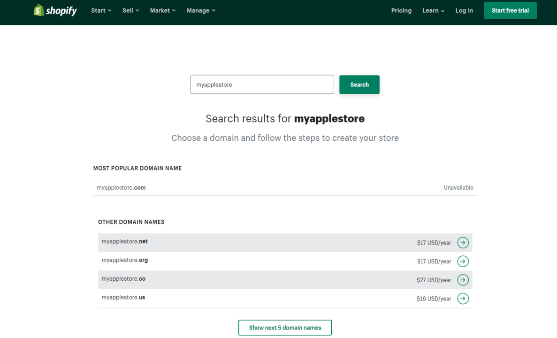
Task: Click arrow icon for myapplestore.us
Action: pos(463,299)
